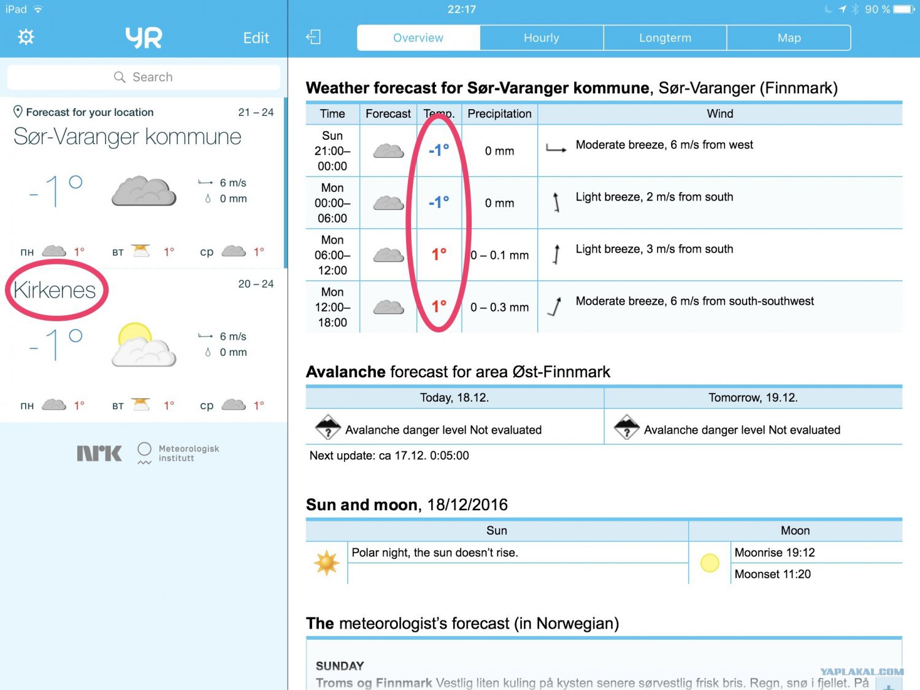The image size is (920, 690).
Task: Tap the Kirkenes partly sunny weather icon
Action: pyautogui.click(x=144, y=345)
